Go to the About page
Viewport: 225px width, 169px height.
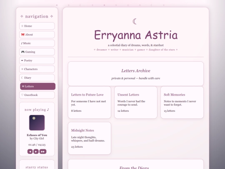(37, 35)
